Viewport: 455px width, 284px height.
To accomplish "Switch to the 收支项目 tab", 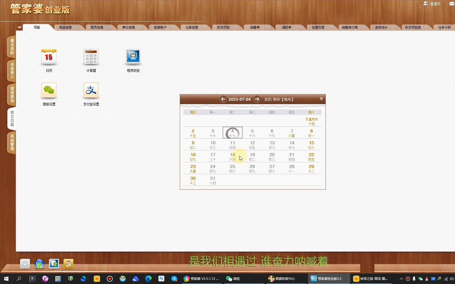I will coord(223,27).
